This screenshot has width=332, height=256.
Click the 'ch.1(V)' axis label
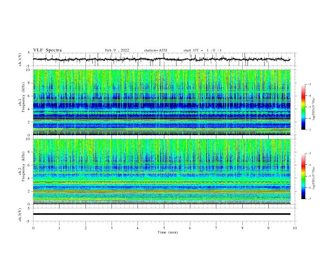click(x=20, y=59)
